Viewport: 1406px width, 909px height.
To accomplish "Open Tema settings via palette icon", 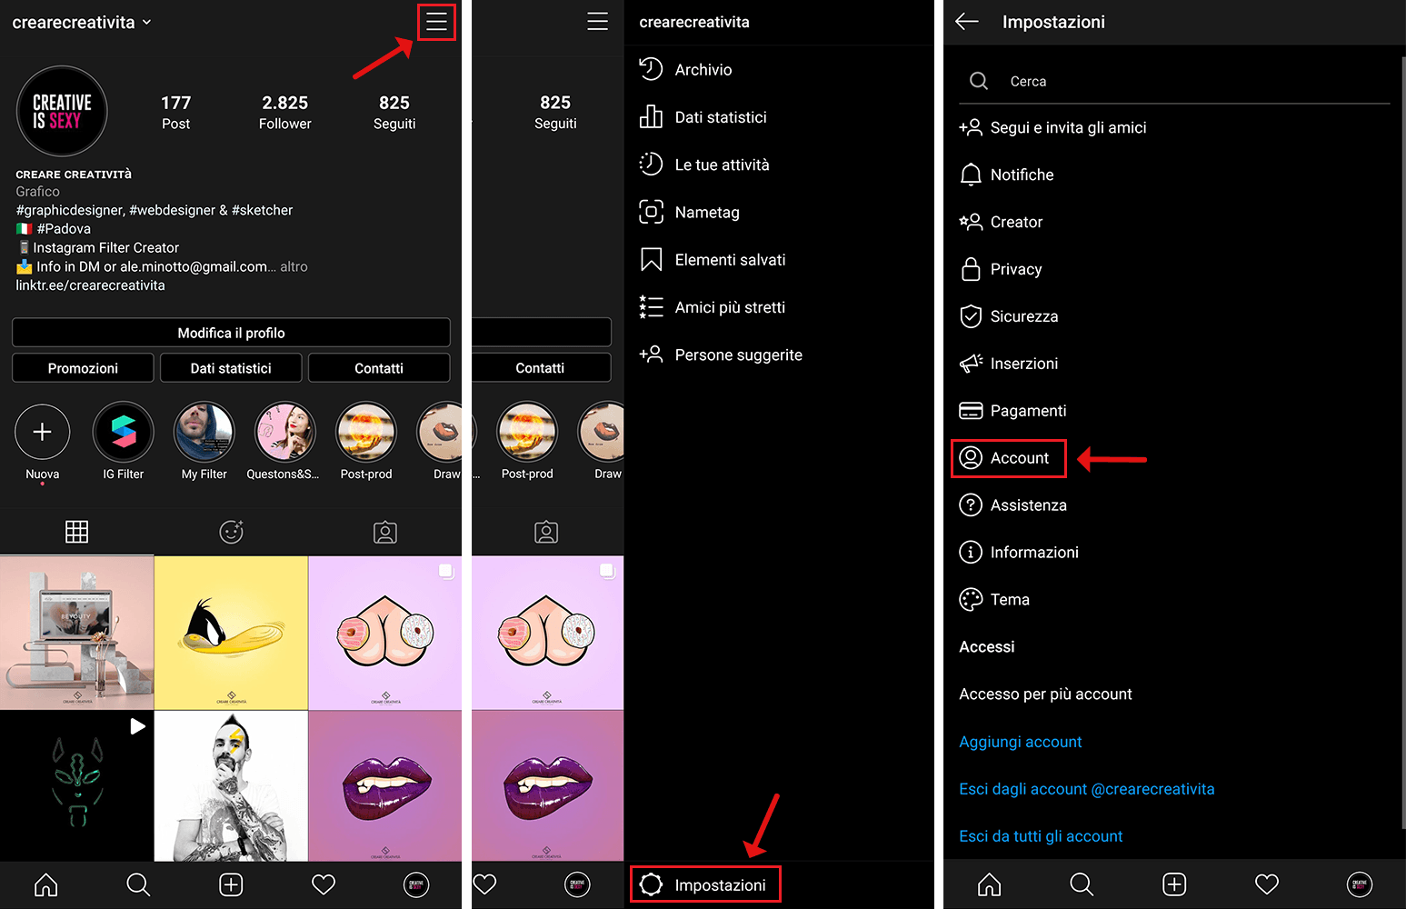I will point(1009,599).
